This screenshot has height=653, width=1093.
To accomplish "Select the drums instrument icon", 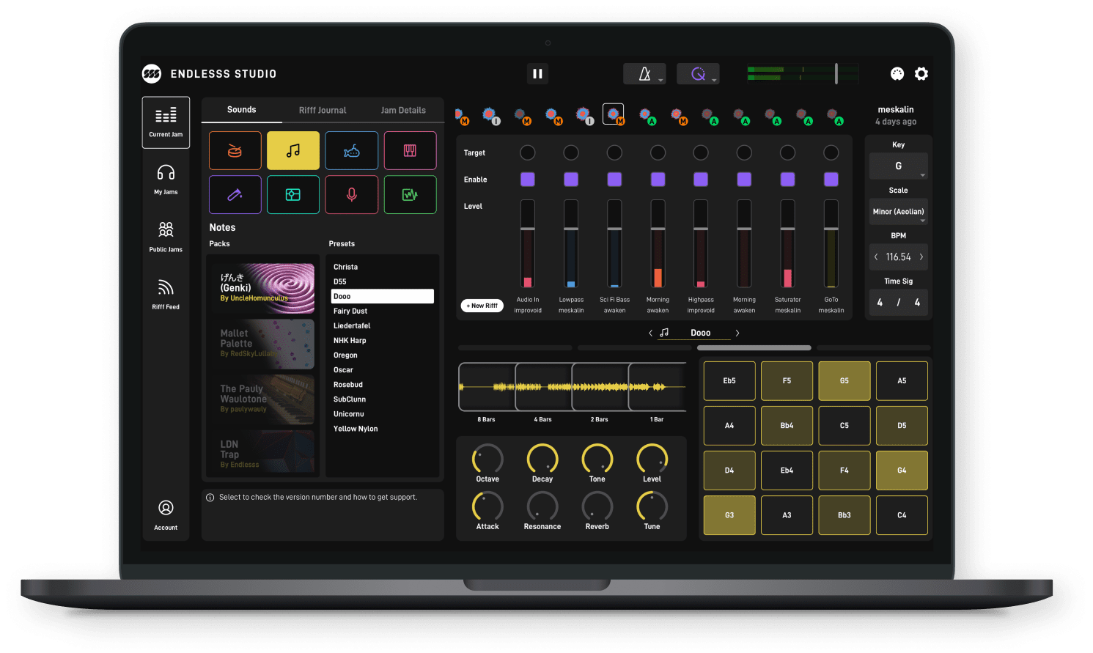I will [x=235, y=151].
